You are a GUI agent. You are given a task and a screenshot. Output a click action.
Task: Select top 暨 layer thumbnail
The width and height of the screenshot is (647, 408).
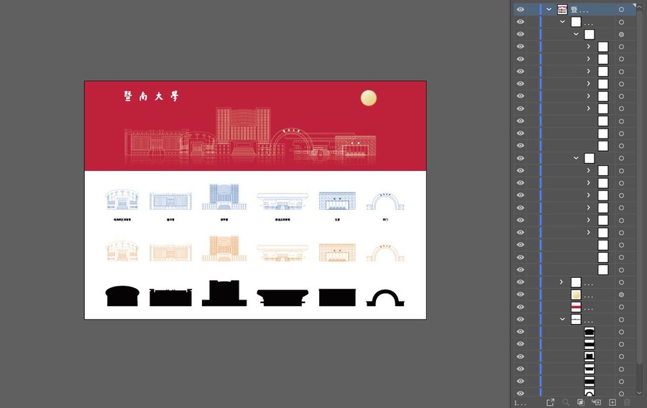coord(562,9)
